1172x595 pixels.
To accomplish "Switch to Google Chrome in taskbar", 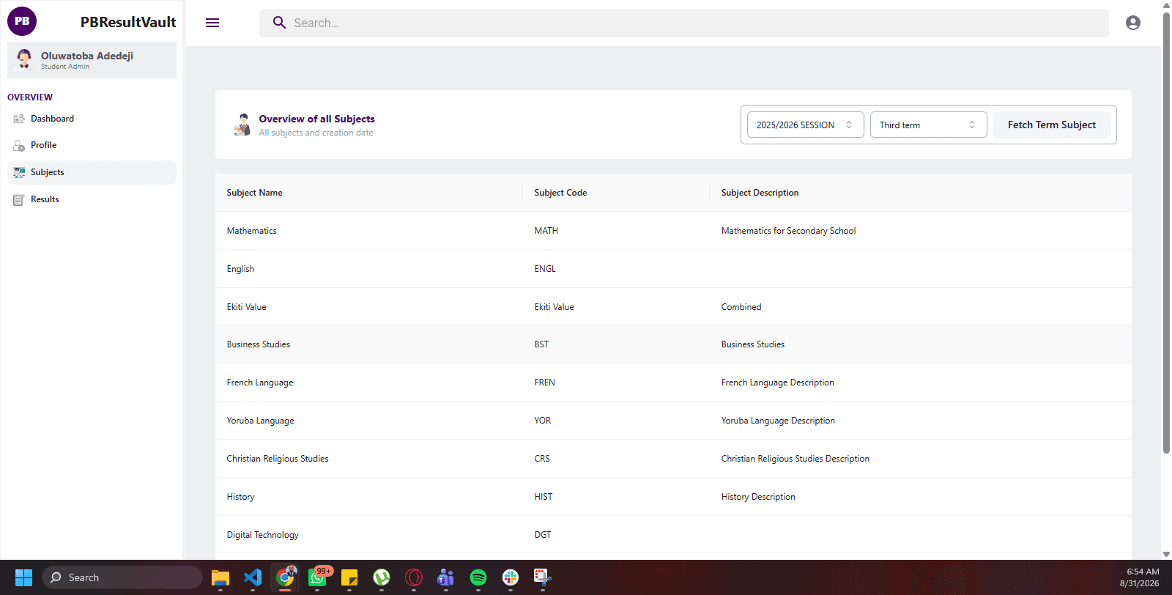I will point(285,577).
